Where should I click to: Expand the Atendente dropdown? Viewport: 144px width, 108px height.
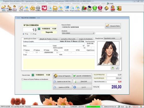[93, 33]
